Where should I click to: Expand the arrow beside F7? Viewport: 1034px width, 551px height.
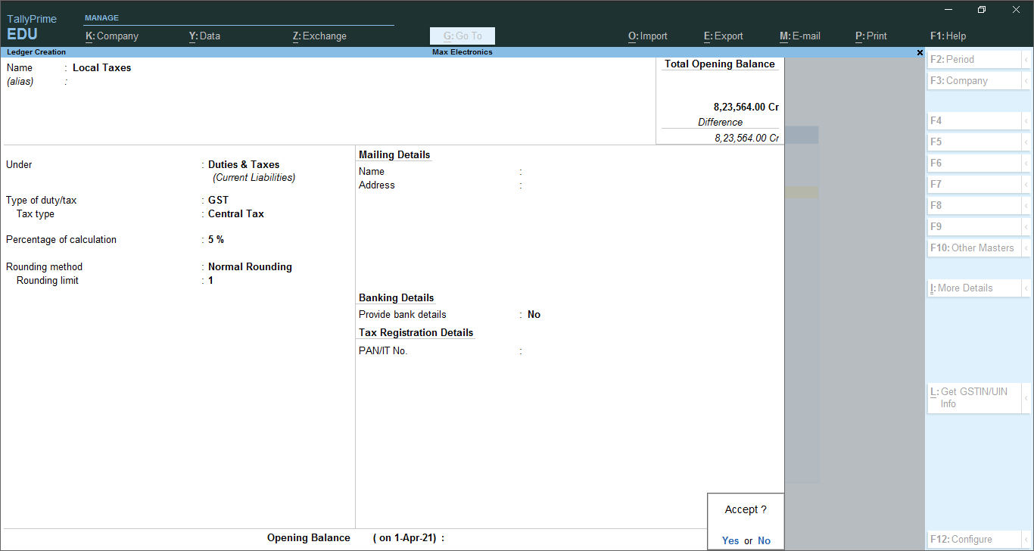pos(1026,184)
